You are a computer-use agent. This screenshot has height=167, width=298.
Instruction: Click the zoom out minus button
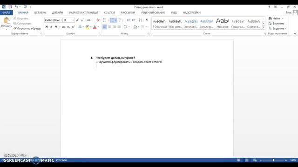(x=261, y=160)
